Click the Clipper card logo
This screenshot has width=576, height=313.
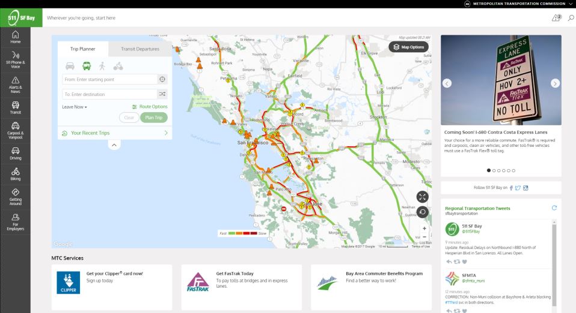click(x=69, y=282)
